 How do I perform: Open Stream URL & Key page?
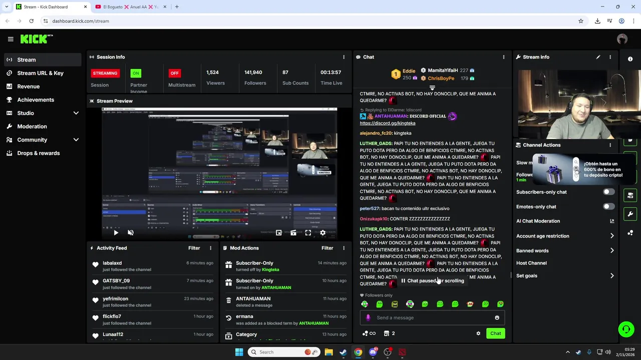coord(42,73)
